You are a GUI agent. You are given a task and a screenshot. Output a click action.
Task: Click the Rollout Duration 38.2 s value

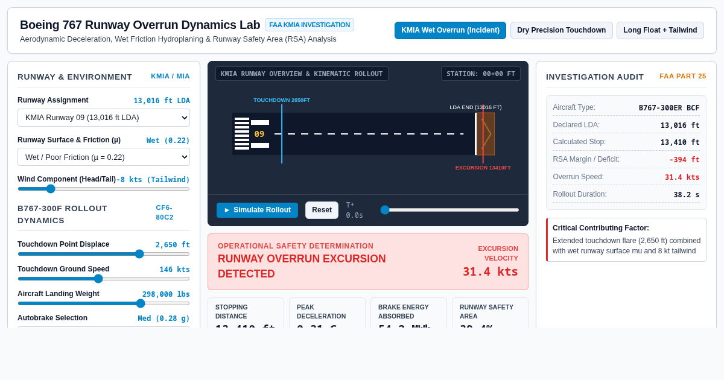[687, 195]
